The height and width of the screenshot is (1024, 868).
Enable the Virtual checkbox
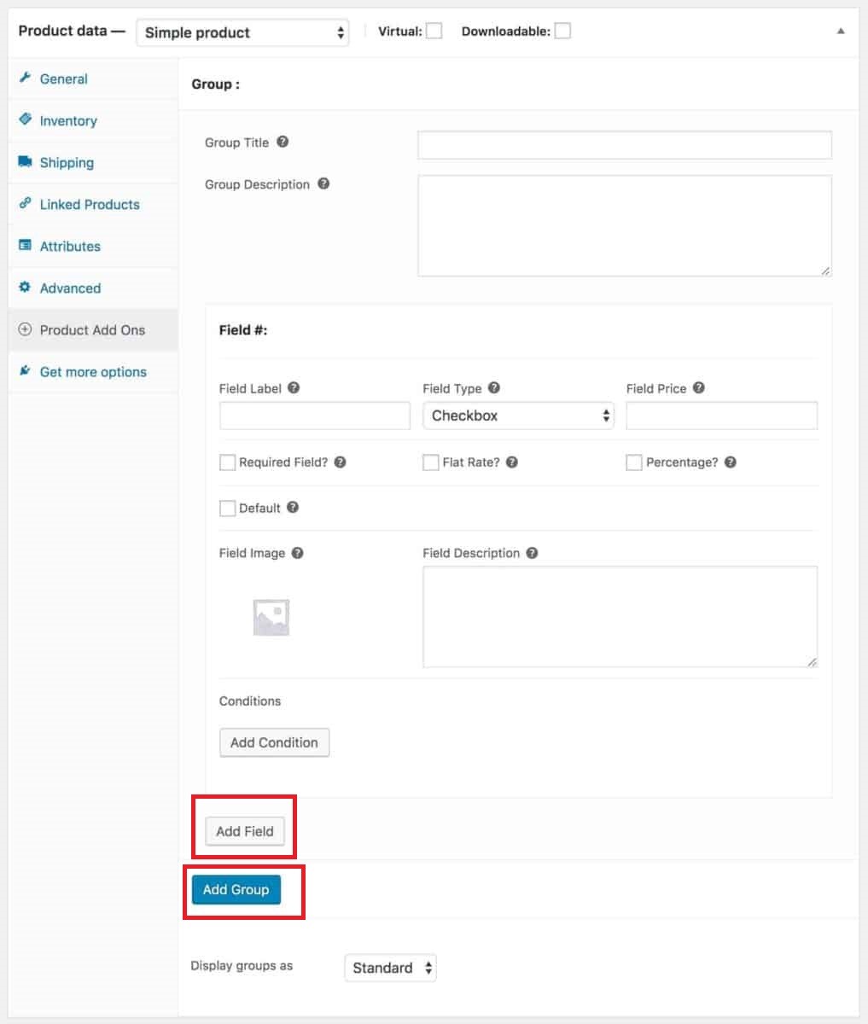(x=434, y=31)
